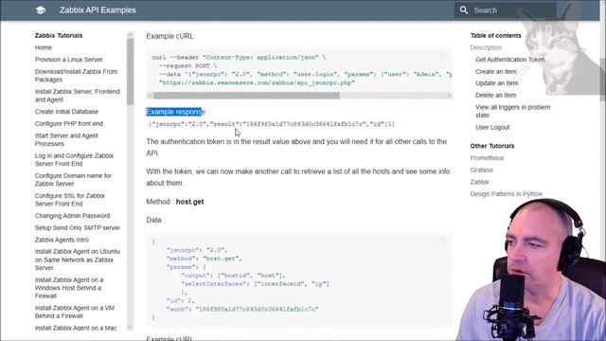
Task: Click the "selectInterfaces" line in code
Action: point(255,284)
